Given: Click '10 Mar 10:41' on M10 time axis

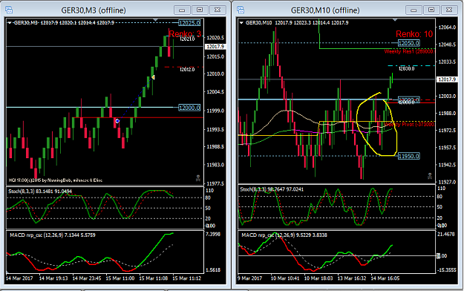Looking at the screenshot, I should point(285,278).
